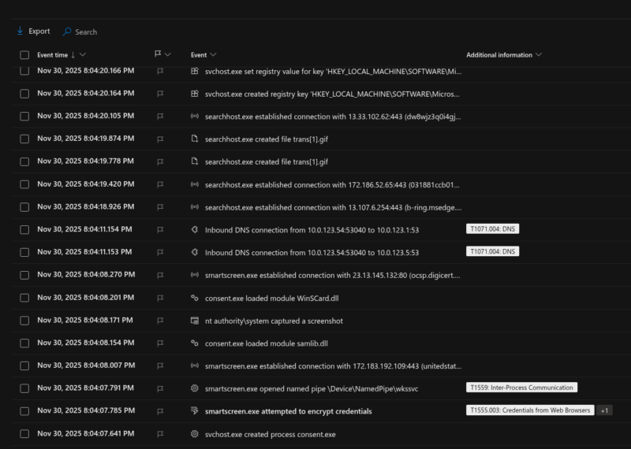The height and width of the screenshot is (449, 631).
Task: Click the file icon beside the 8:04:19.874 trans[1].gif event
Action: coord(195,139)
